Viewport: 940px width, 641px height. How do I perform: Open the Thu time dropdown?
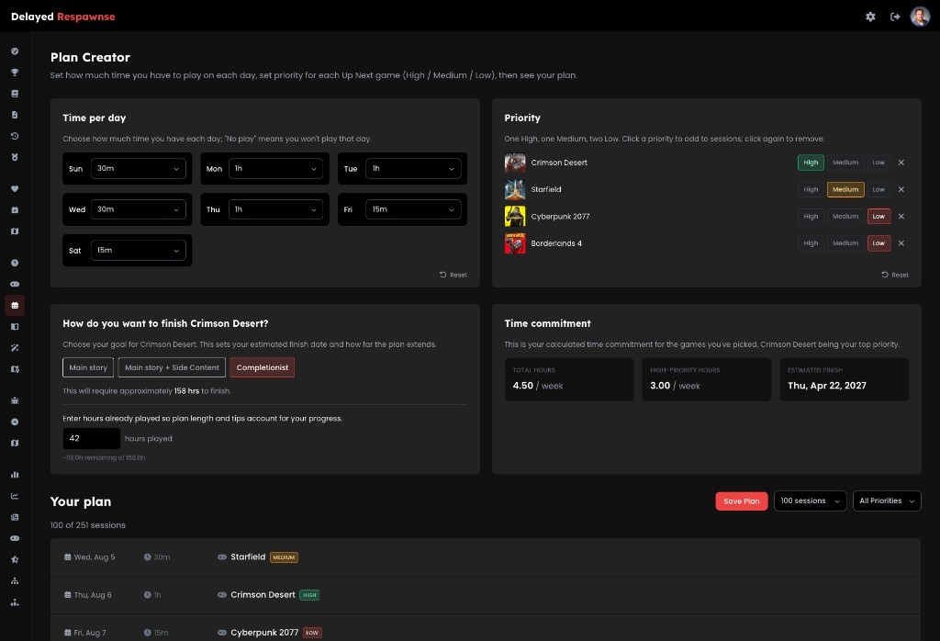tap(275, 209)
